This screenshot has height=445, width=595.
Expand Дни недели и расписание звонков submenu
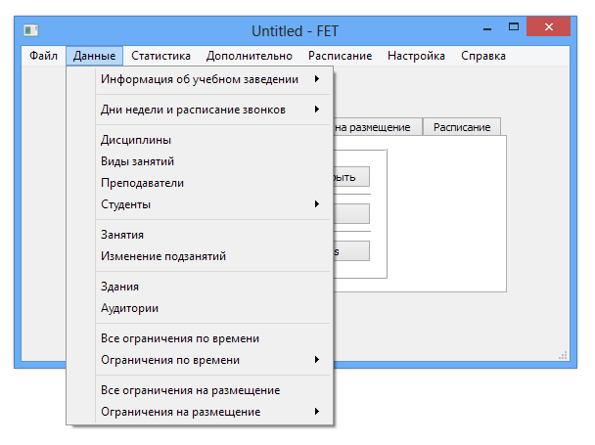(x=194, y=110)
